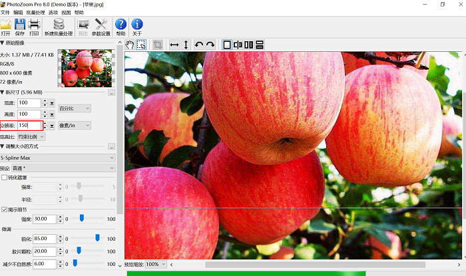Click the 宽度 width input field
The height and width of the screenshot is (276, 466).
click(29, 103)
